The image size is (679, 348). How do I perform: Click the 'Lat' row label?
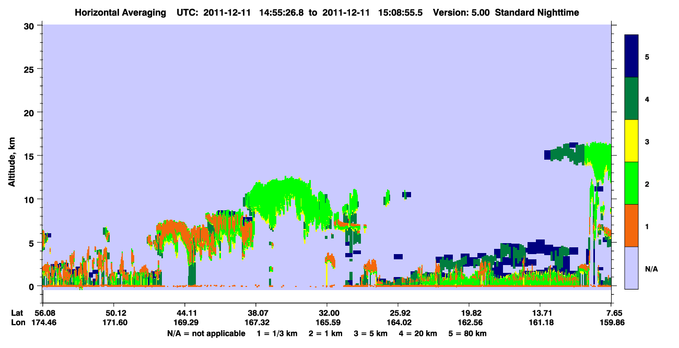pyautogui.click(x=17, y=313)
